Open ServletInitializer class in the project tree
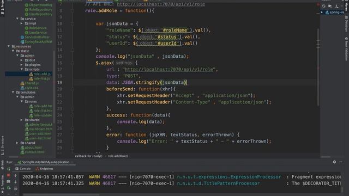The image size is (349, 196). click(35, 37)
